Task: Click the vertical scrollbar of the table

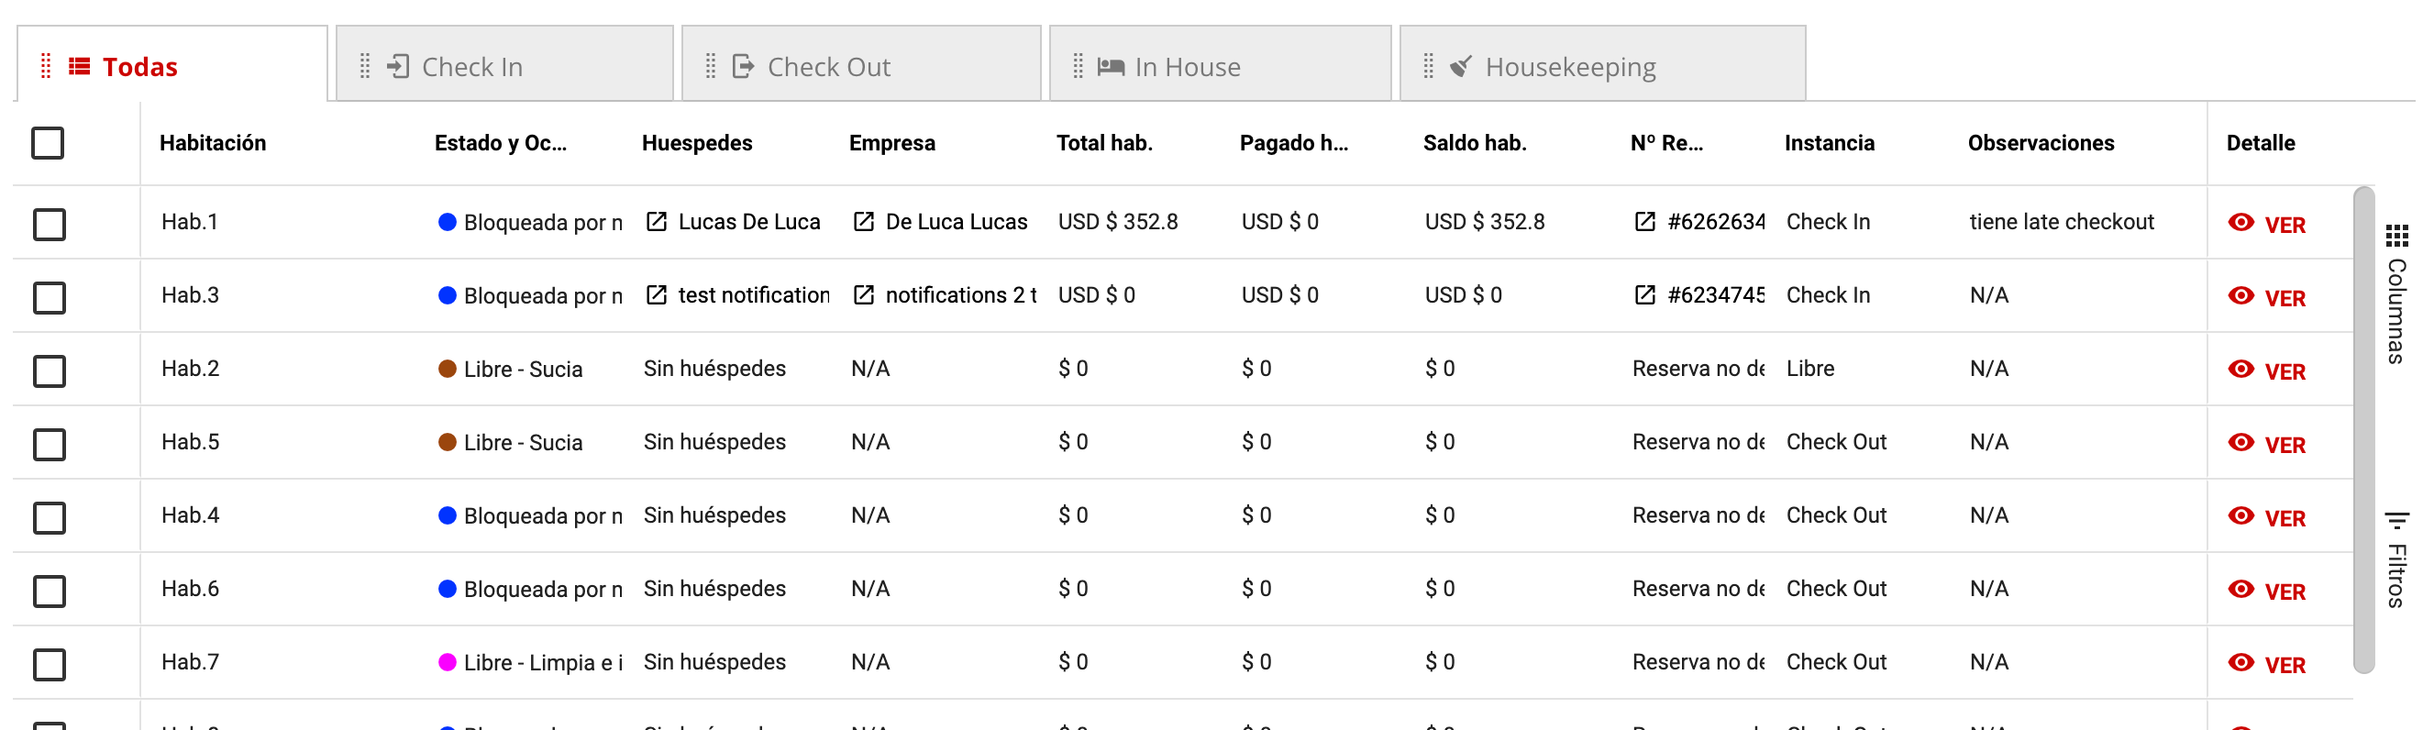Action: point(2363,430)
